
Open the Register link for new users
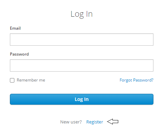tap(95, 122)
